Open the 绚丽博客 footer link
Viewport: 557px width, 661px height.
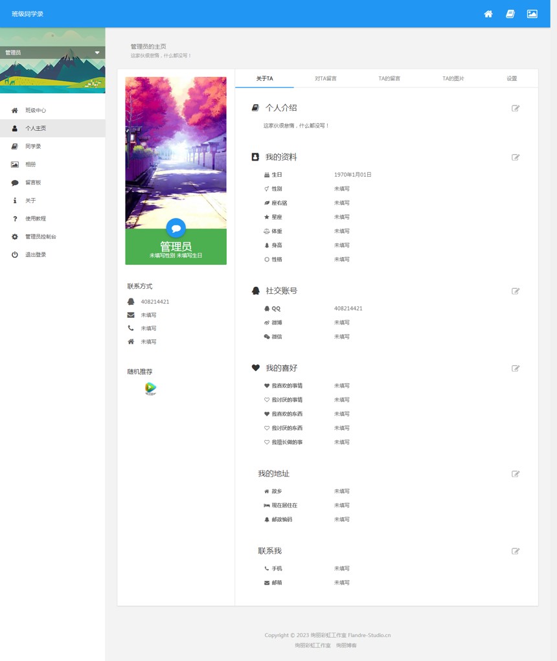346,645
